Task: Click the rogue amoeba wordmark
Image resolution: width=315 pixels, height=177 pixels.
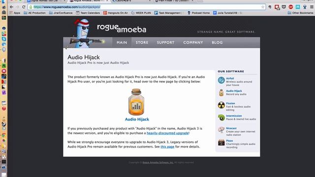Action: click(x=122, y=29)
